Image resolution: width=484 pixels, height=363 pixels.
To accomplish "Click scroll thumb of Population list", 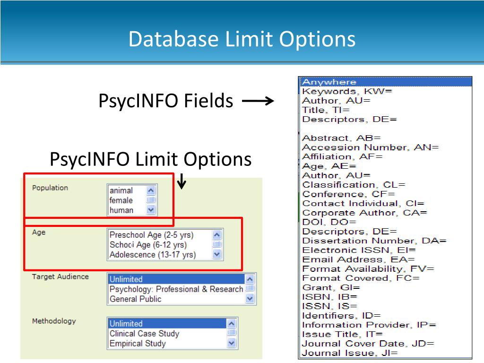I will click(151, 200).
